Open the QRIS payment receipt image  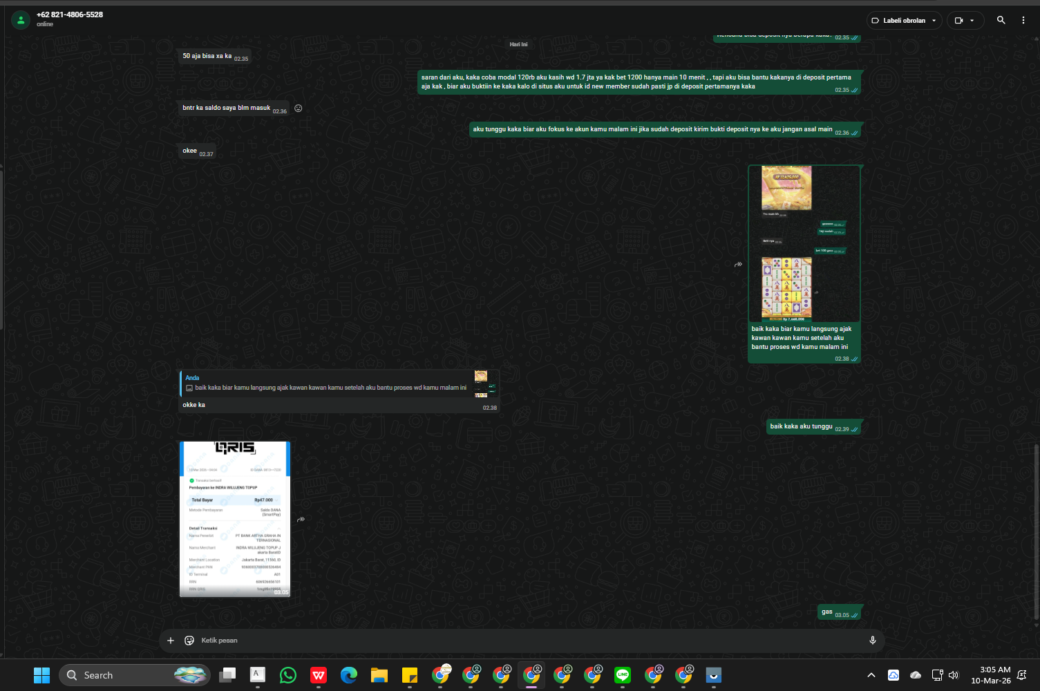(x=235, y=519)
